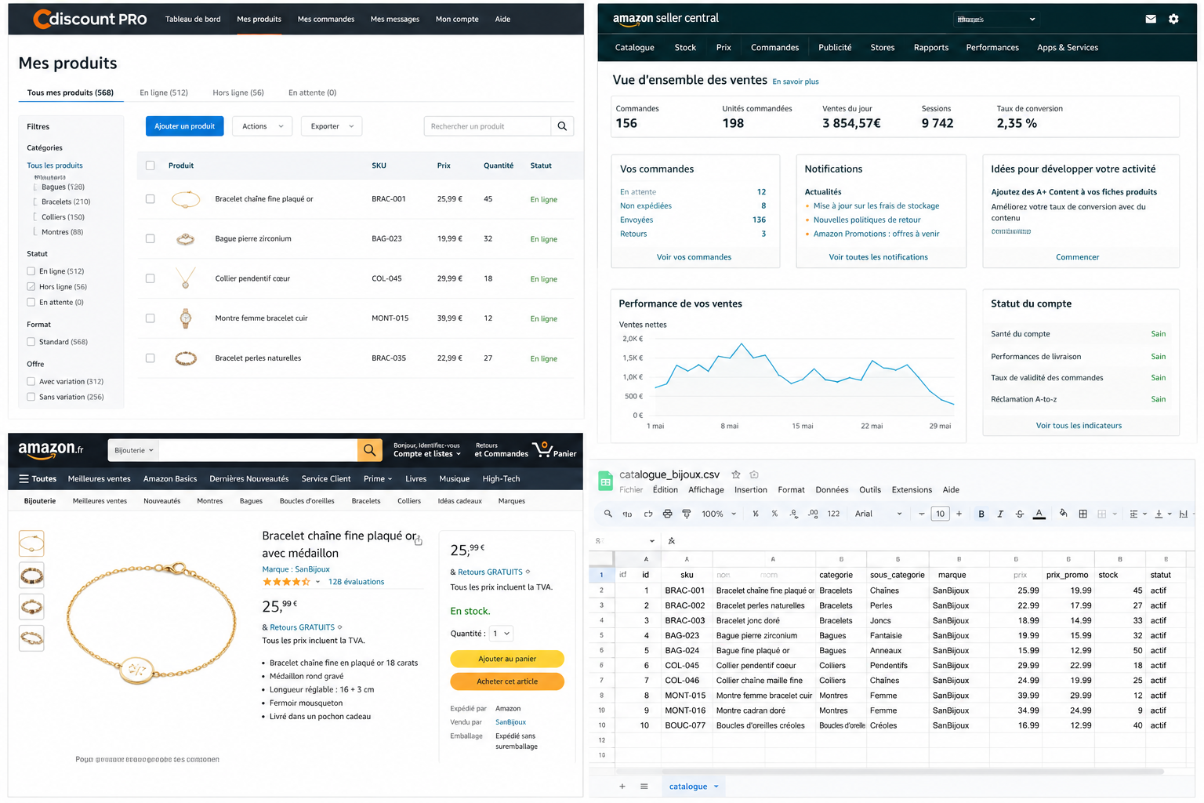Open the 128 évaluations link
Viewport: 1204px width, 803px height.
point(356,582)
